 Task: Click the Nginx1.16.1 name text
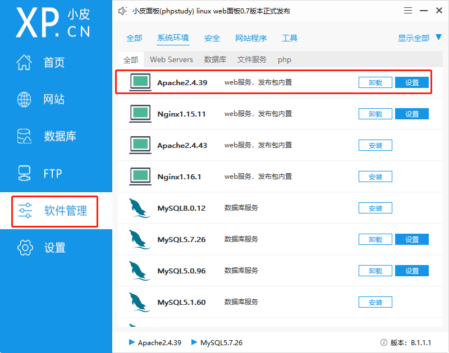point(179,177)
